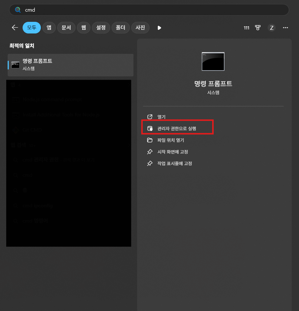
Task: Click the large 명령 프롬프트 app icon preview
Action: pyautogui.click(x=213, y=61)
